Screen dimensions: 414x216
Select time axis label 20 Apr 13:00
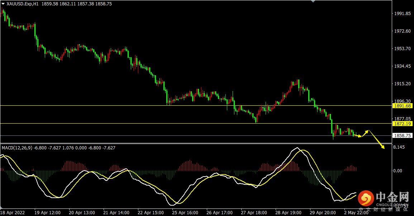[82, 212]
